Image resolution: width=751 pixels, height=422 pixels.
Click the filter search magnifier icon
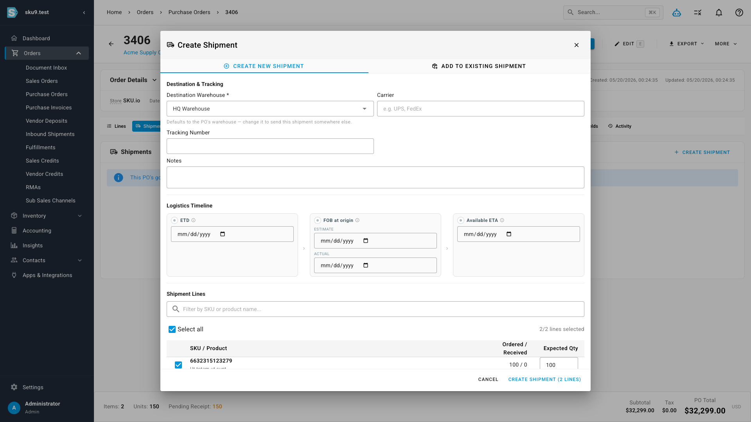click(176, 309)
